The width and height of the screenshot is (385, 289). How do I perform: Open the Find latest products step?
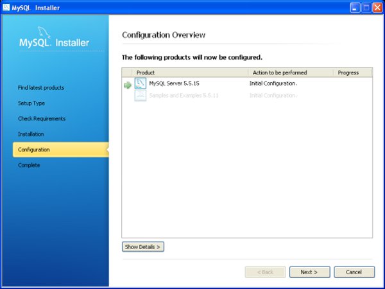click(x=41, y=88)
